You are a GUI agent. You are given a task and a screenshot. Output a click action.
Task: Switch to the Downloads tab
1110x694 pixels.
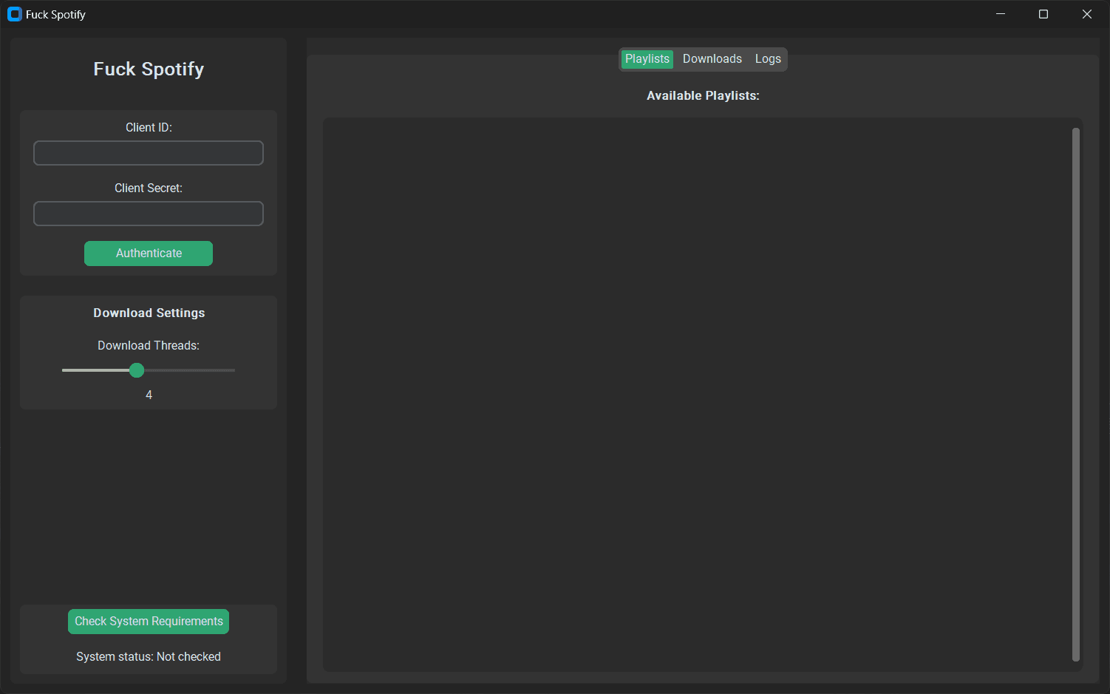(712, 59)
